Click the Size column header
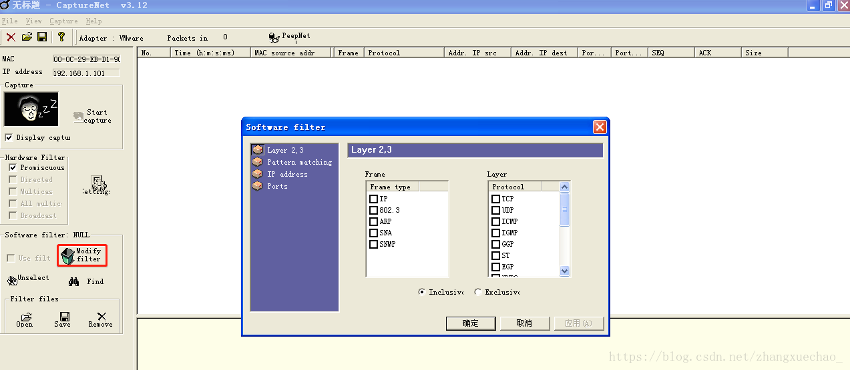Viewport: 850px width, 370px height. click(765, 53)
